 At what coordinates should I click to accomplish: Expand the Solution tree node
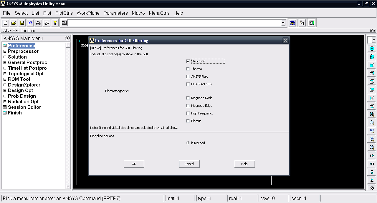pyautogui.click(x=5, y=57)
